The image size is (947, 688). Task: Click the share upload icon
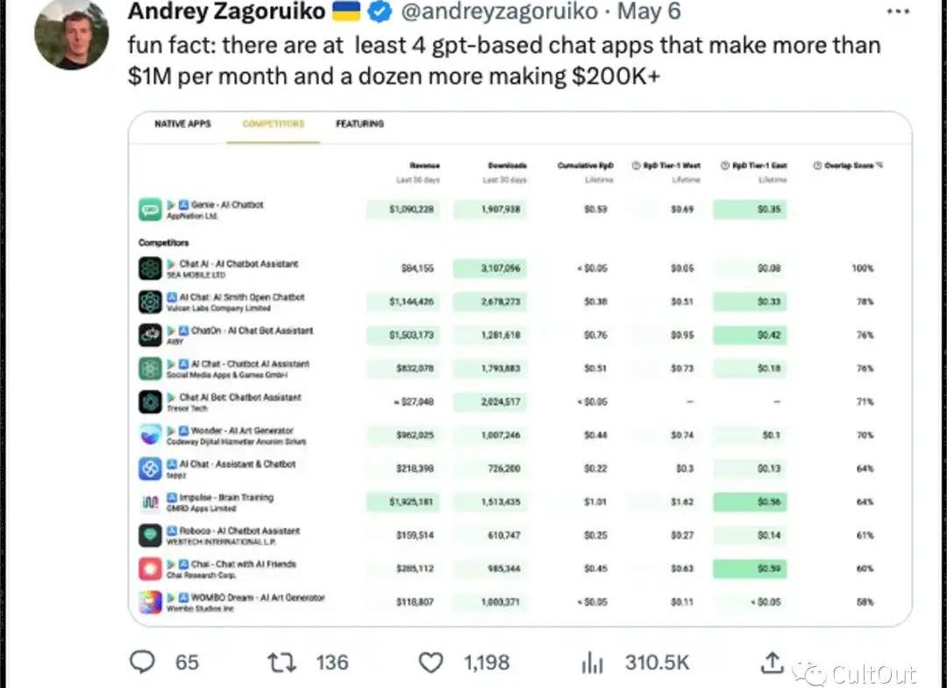(771, 663)
